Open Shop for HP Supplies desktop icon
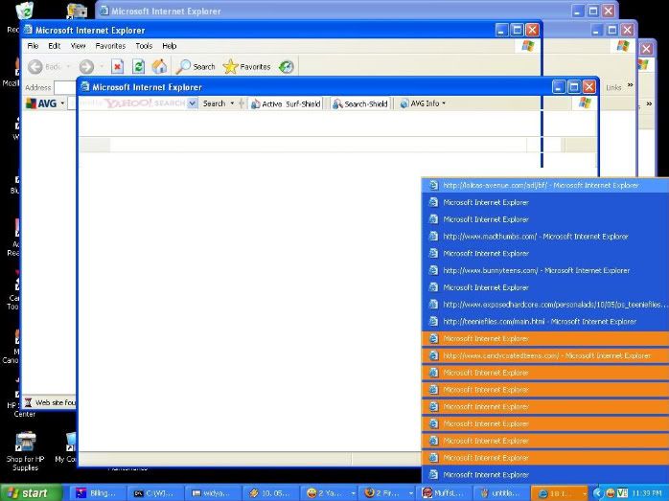Image resolution: width=669 pixels, height=501 pixels. click(x=25, y=451)
